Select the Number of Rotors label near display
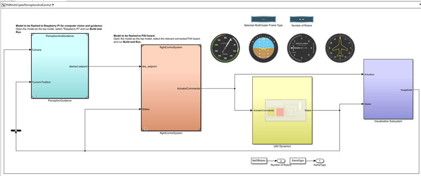This screenshot has height=176, width=421. click(302, 26)
